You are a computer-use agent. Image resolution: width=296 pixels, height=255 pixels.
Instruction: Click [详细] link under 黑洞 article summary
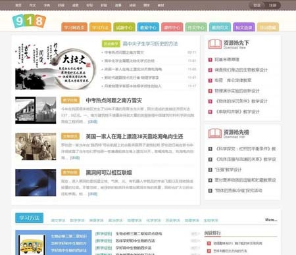point(93,194)
